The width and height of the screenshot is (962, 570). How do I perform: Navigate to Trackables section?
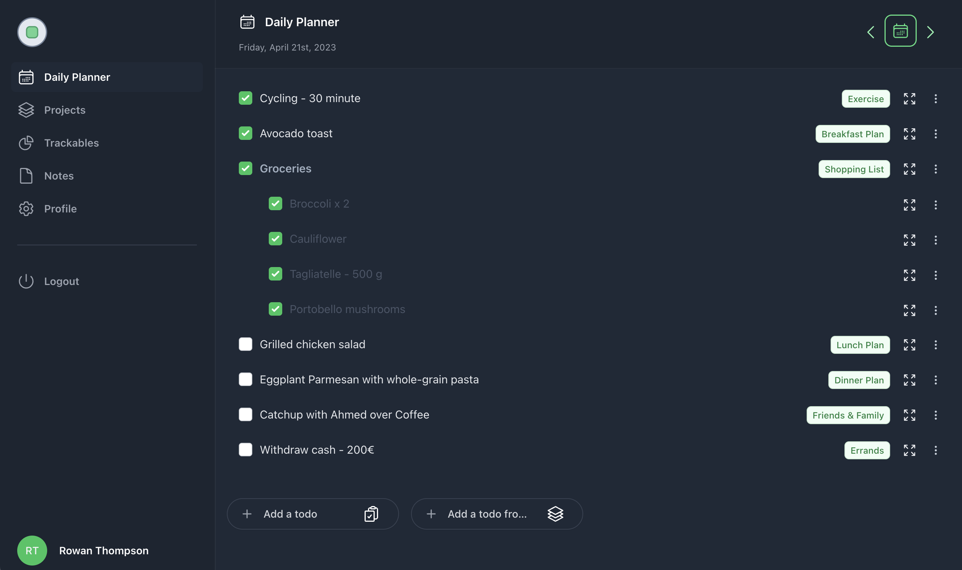(x=71, y=143)
